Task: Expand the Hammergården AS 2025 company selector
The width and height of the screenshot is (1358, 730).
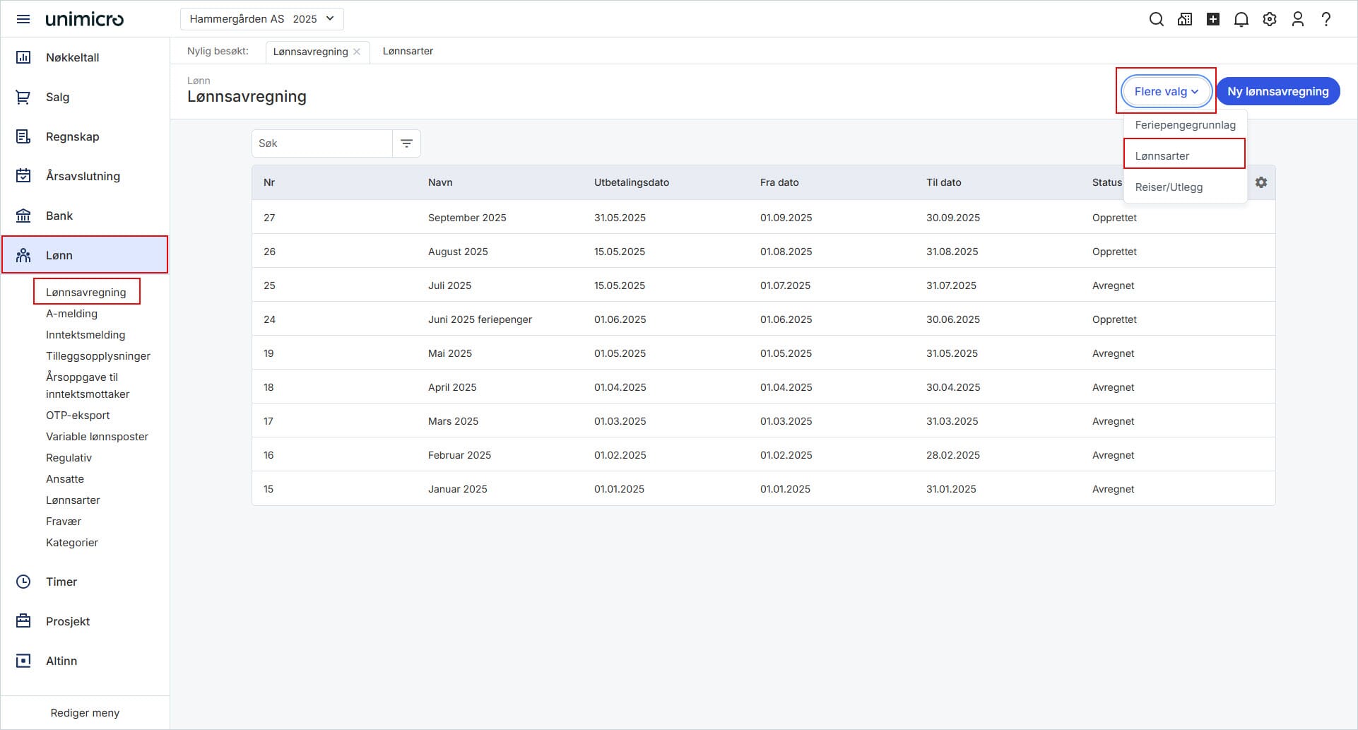Action: click(261, 19)
